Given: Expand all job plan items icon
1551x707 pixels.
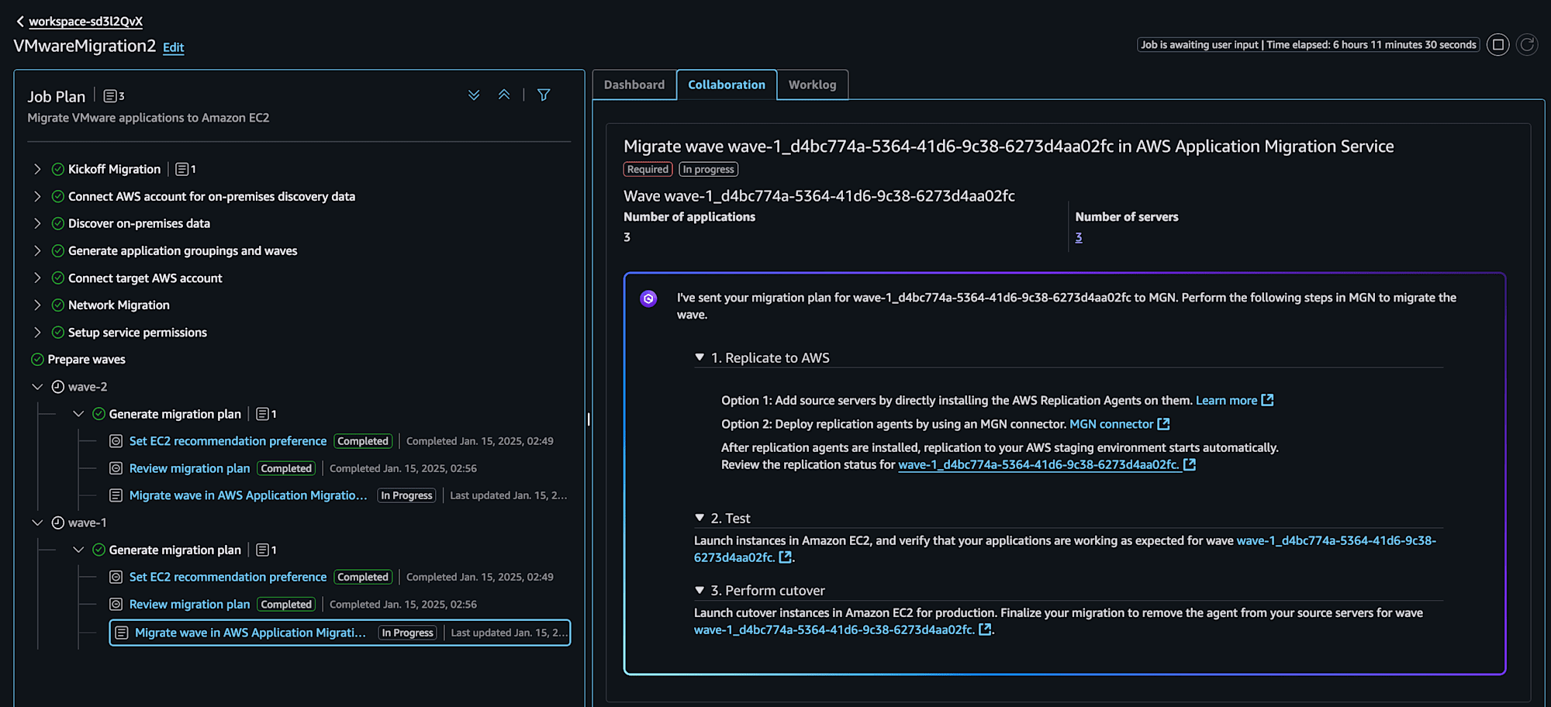Looking at the screenshot, I should tap(474, 95).
